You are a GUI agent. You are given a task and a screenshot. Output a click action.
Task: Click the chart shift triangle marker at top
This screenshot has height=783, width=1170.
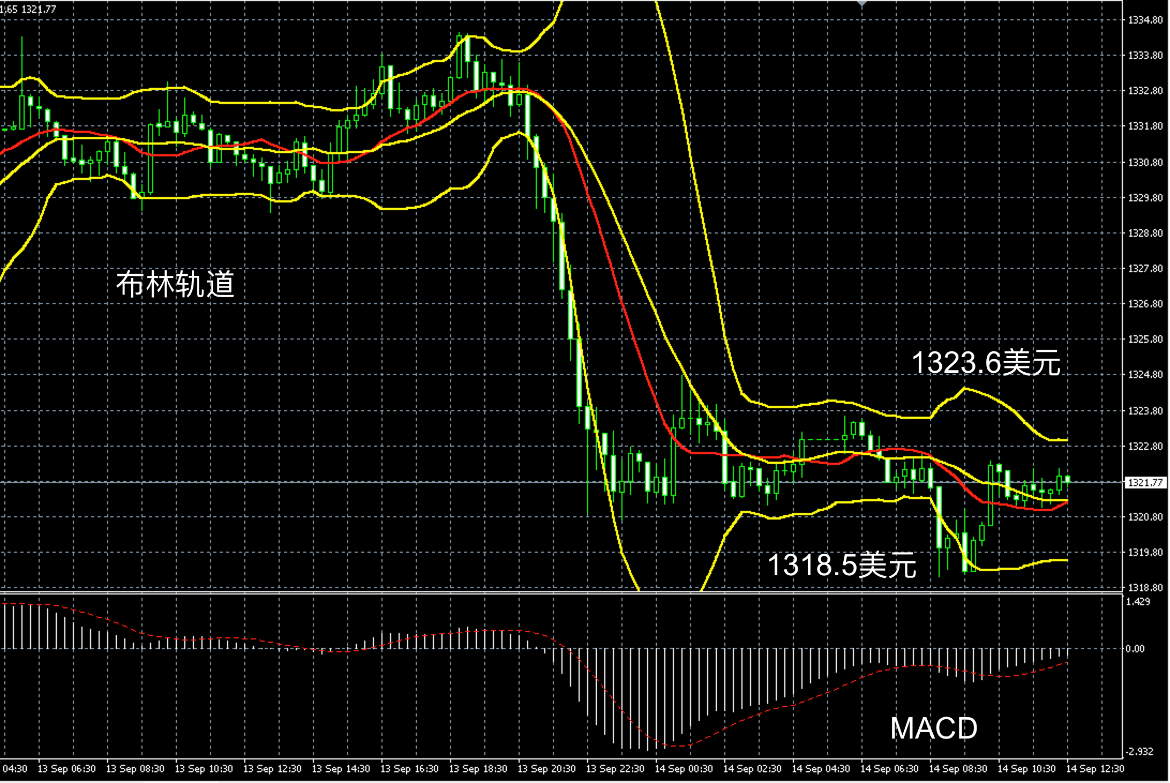pyautogui.click(x=862, y=3)
